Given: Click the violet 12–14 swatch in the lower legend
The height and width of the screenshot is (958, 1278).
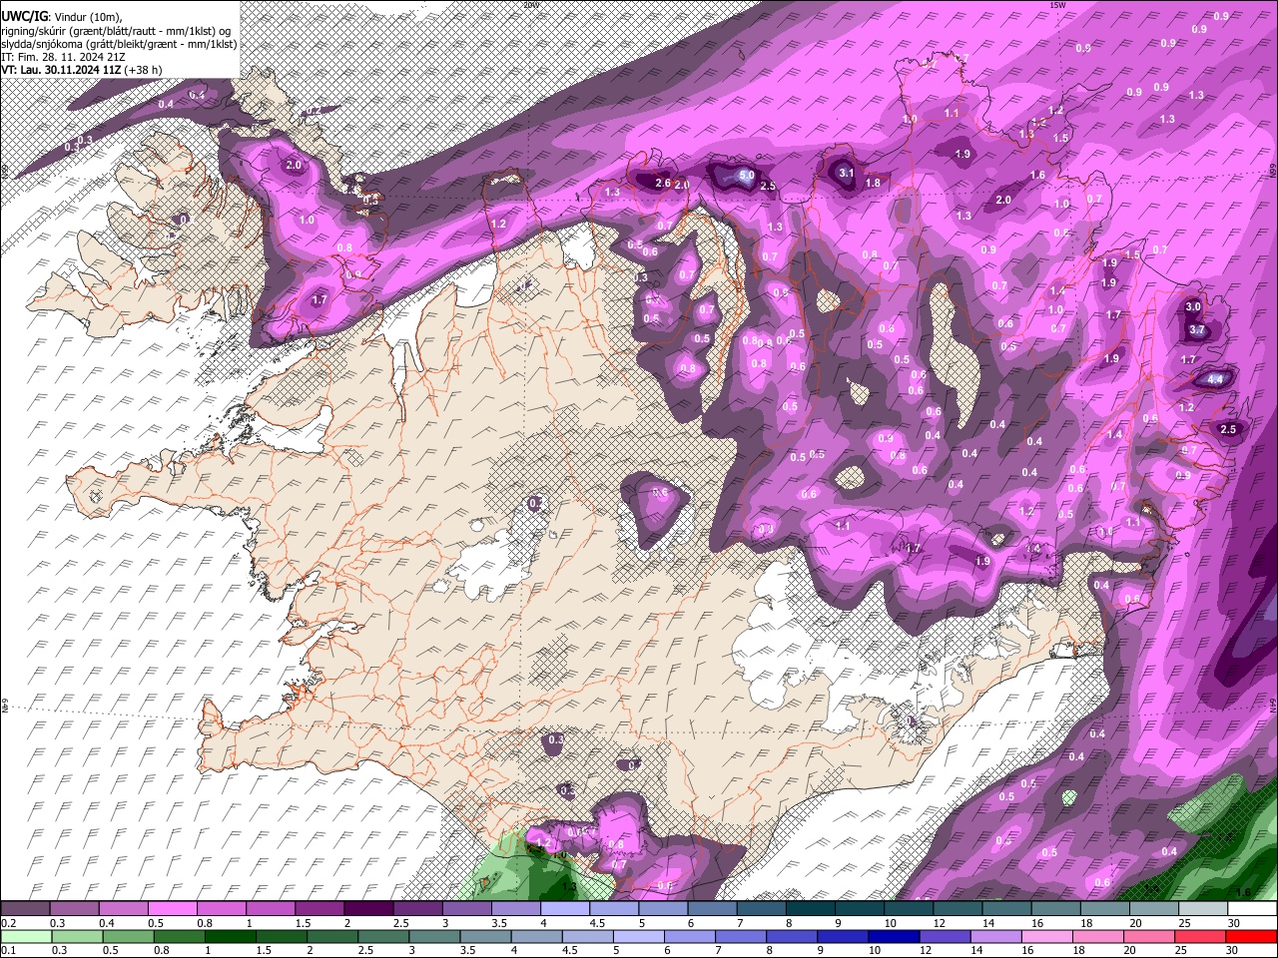Looking at the screenshot, I should click(943, 936).
